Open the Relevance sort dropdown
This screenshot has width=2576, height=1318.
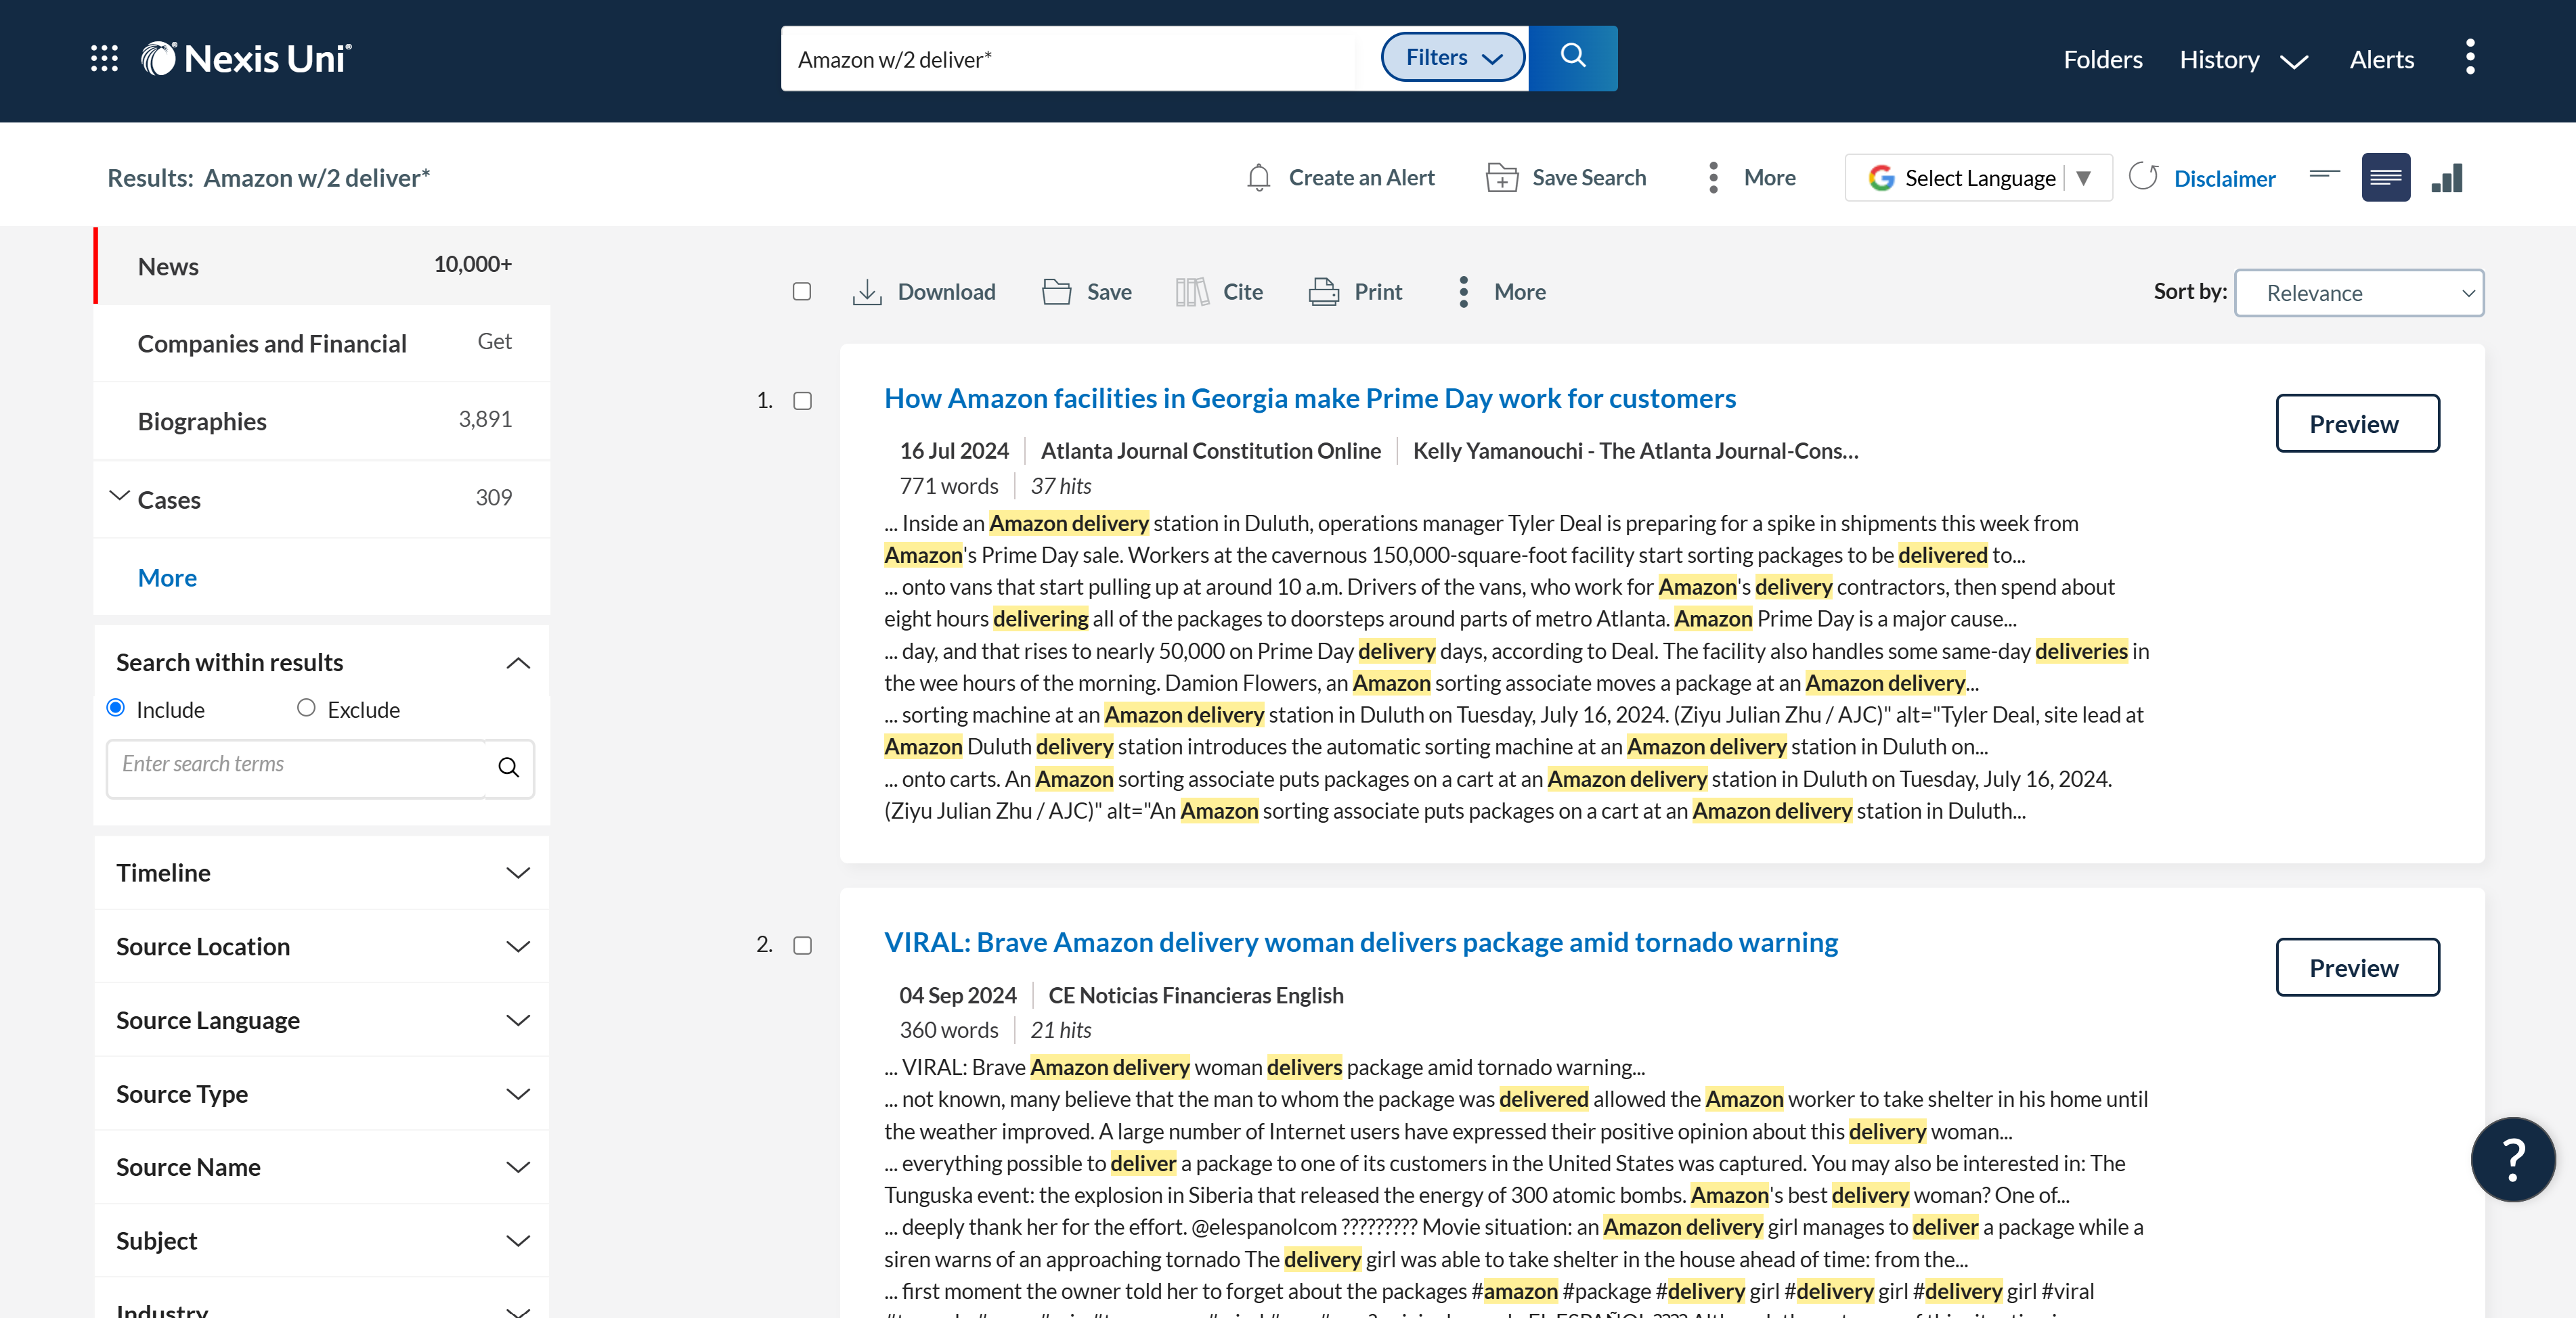2359,293
